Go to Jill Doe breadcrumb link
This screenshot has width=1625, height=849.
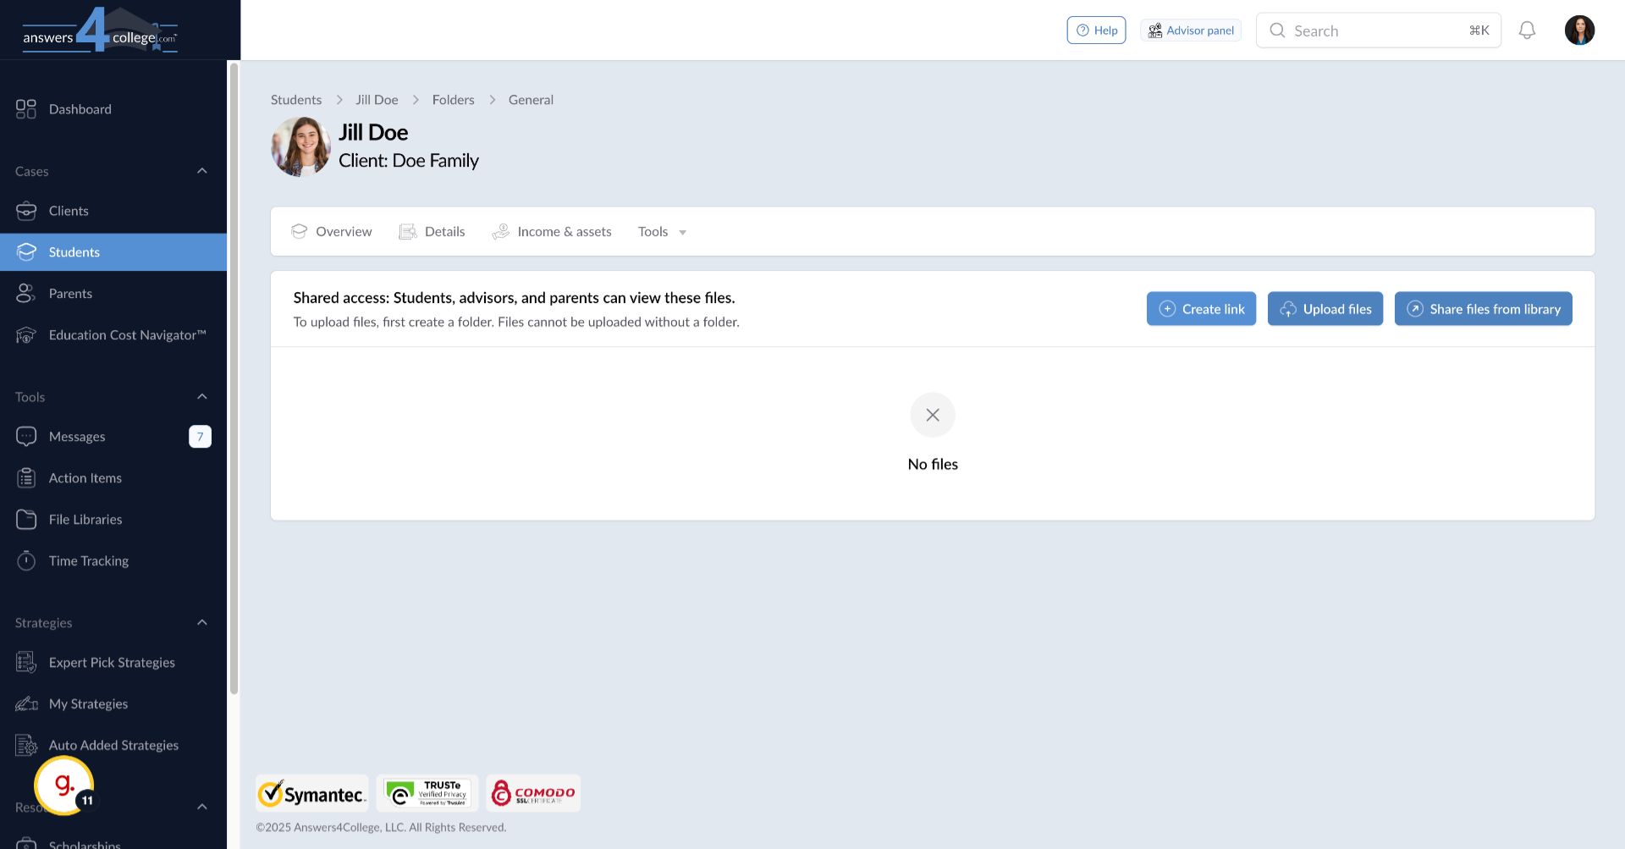pyautogui.click(x=377, y=100)
